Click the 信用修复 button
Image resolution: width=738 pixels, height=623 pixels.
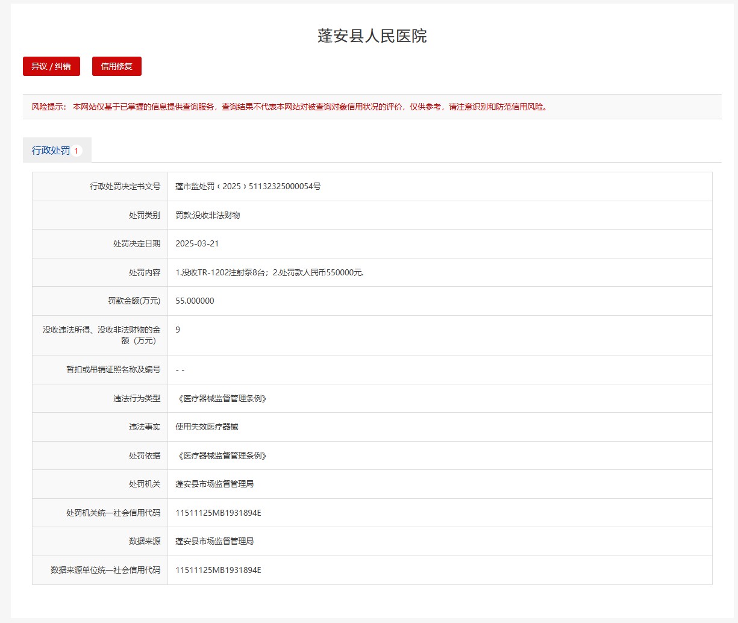[116, 66]
